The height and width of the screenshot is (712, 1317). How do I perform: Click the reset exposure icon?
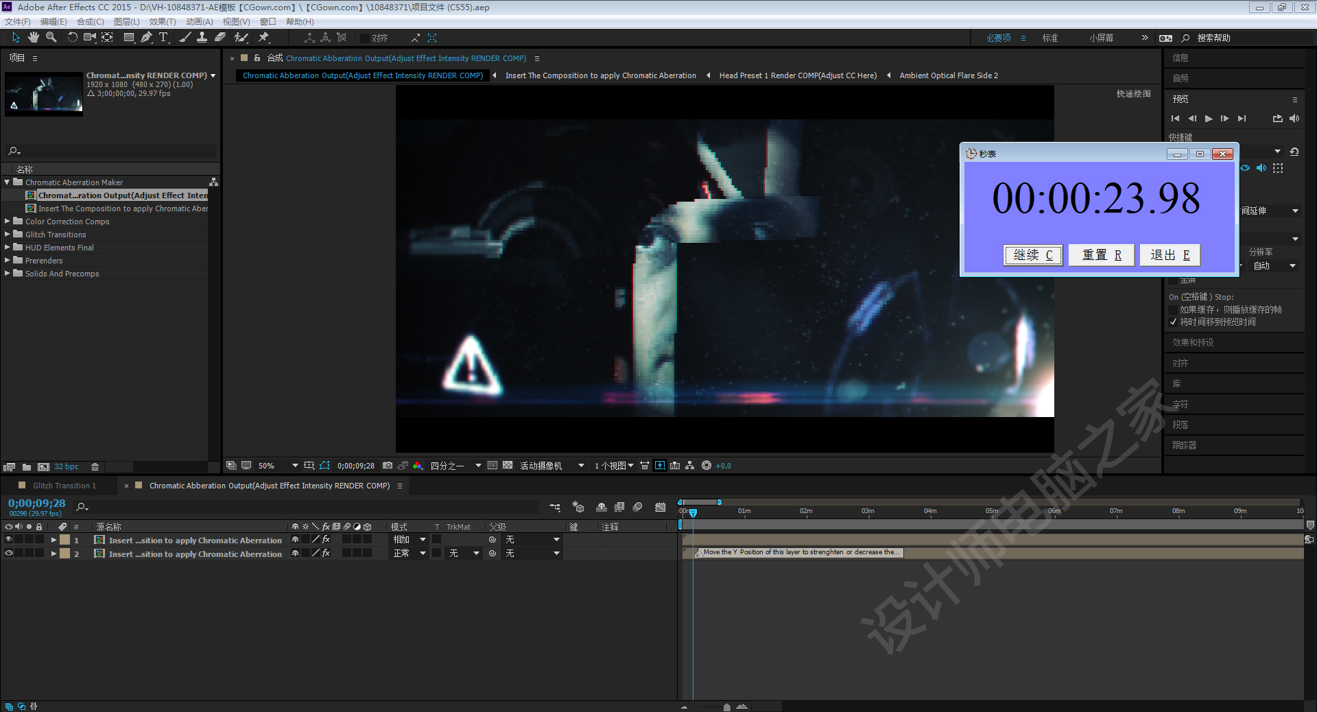pyautogui.click(x=707, y=466)
